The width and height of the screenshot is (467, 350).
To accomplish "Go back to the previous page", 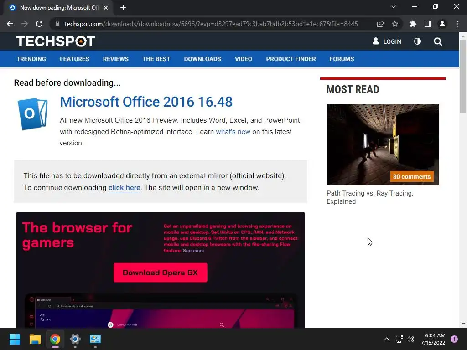I will point(10,24).
